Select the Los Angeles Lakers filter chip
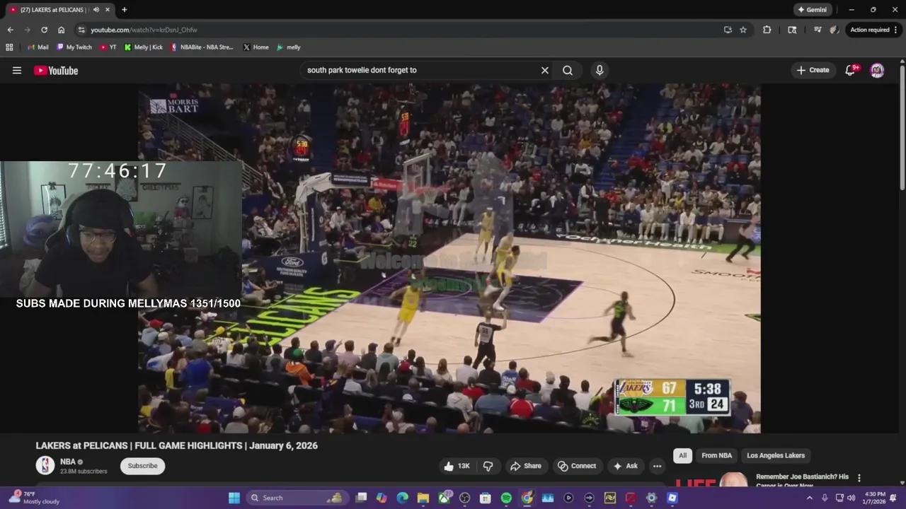Screen dimensions: 906x509 776,455
